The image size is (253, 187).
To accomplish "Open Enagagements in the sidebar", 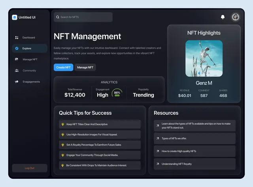I will click(x=30, y=82).
